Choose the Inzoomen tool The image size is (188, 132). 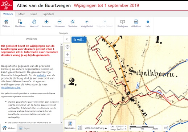tap(46, 24)
